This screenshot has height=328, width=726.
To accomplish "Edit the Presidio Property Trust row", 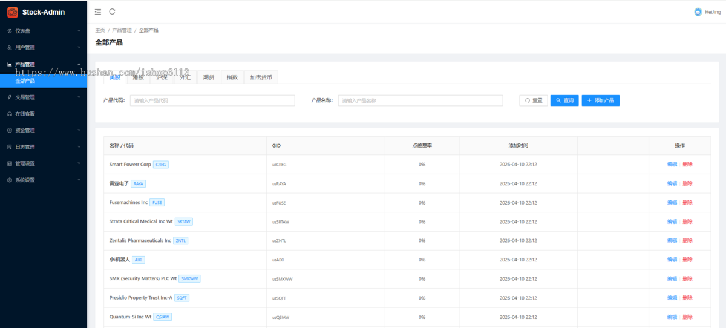I will tap(672, 298).
